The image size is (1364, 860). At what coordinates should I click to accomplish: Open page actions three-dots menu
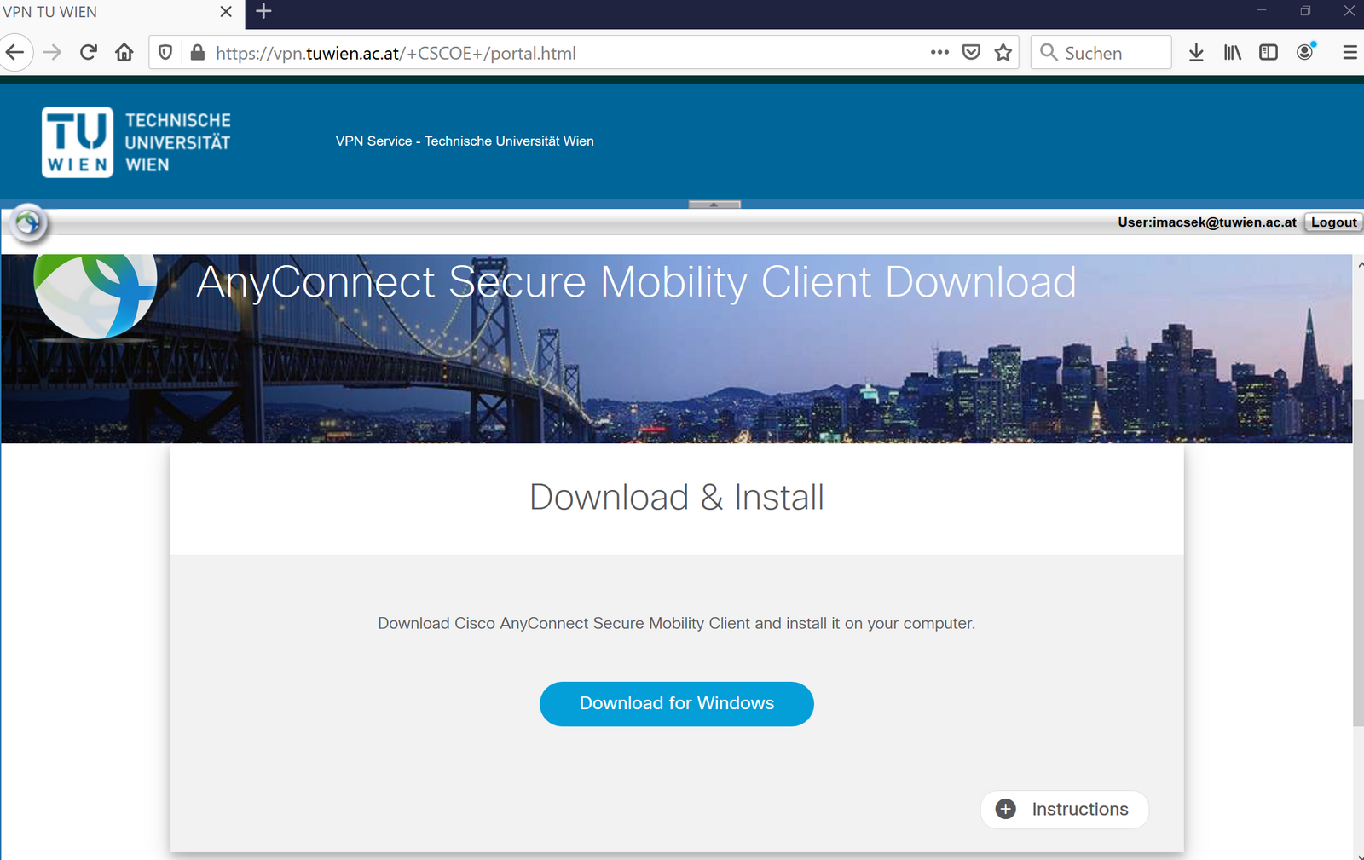[939, 53]
